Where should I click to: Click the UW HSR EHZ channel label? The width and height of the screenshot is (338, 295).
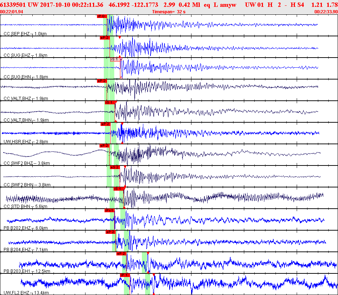[26, 142]
